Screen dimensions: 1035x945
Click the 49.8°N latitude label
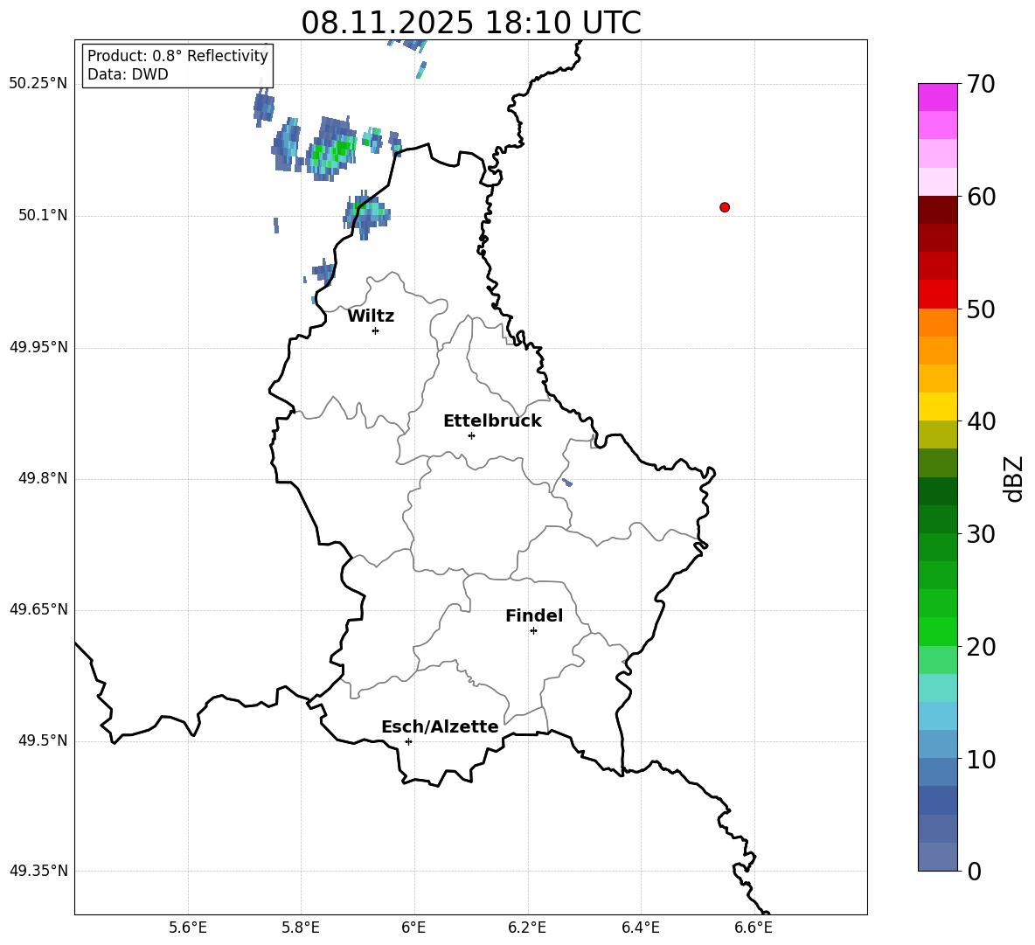tap(42, 478)
